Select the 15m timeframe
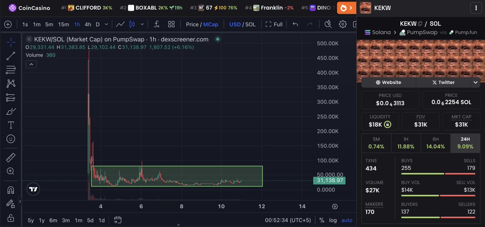485x227 pixels. pyautogui.click(x=63, y=24)
